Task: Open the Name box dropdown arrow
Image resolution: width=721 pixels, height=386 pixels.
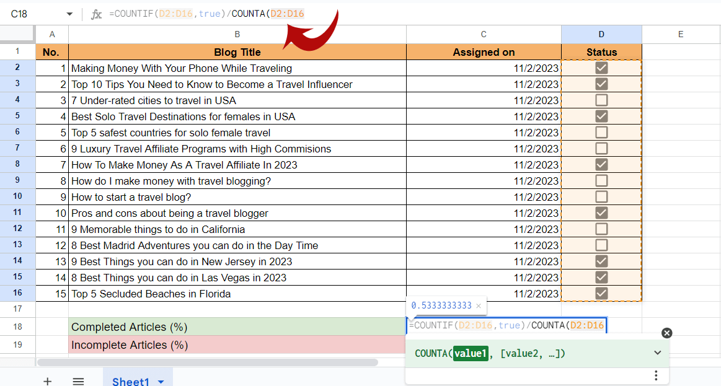Action: click(69, 14)
